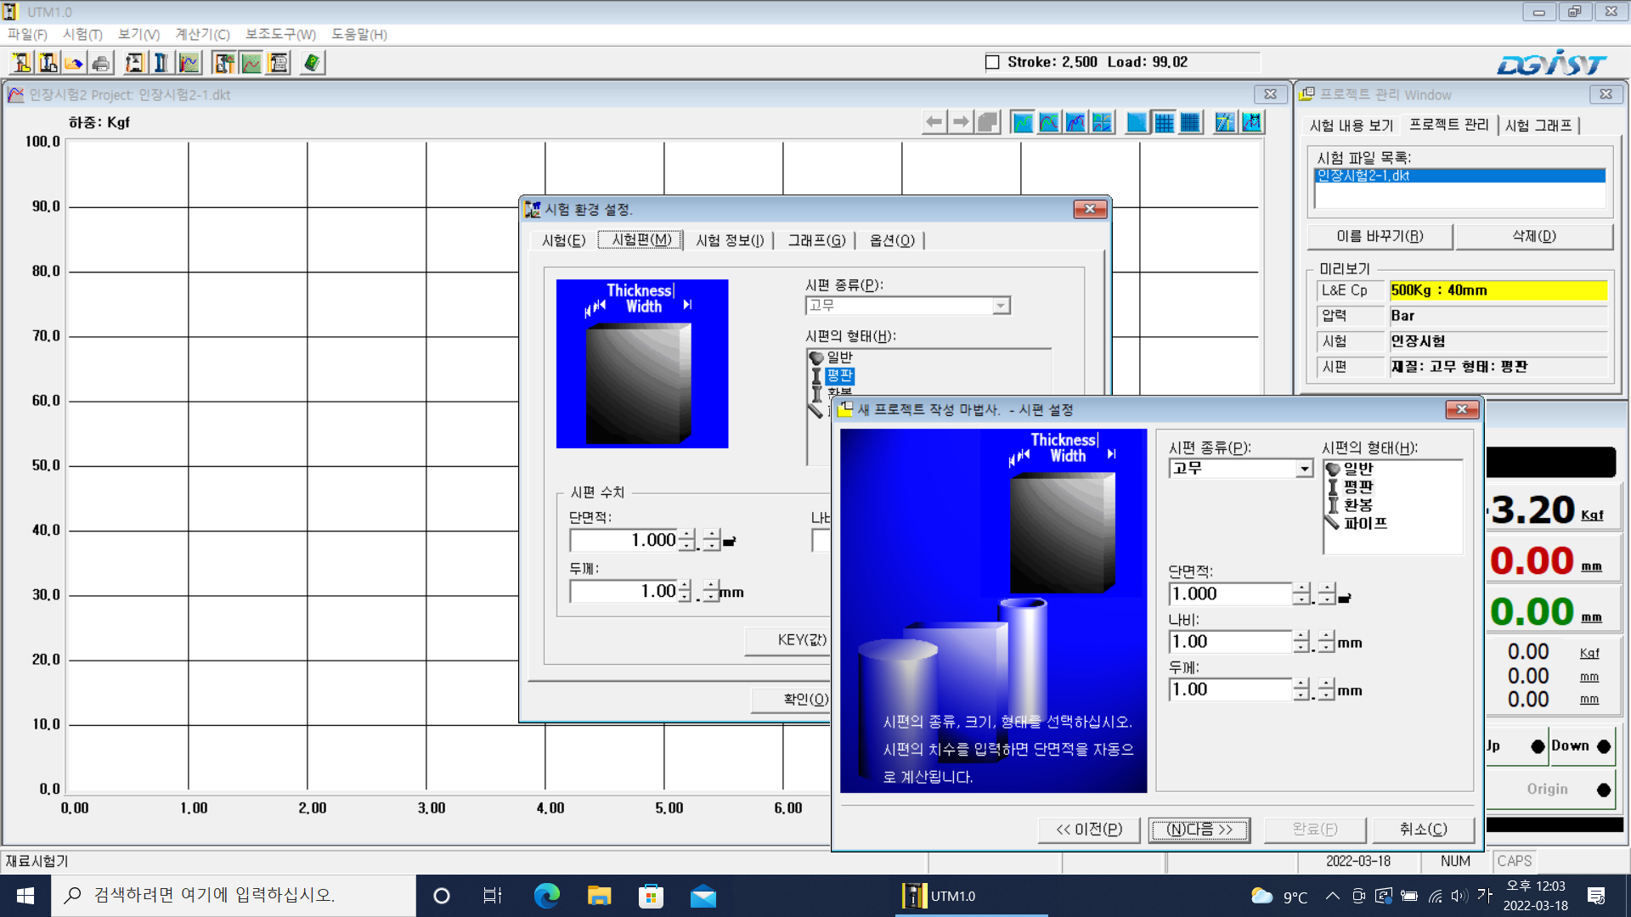This screenshot has width=1631, height=917.
Task: Click the Down indicator button
Action: click(1581, 746)
